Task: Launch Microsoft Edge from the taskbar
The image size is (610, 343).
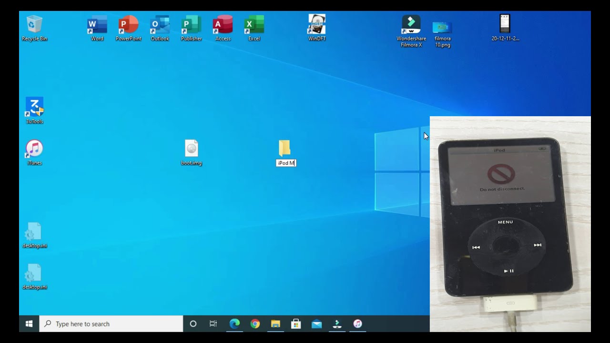Action: 234,324
